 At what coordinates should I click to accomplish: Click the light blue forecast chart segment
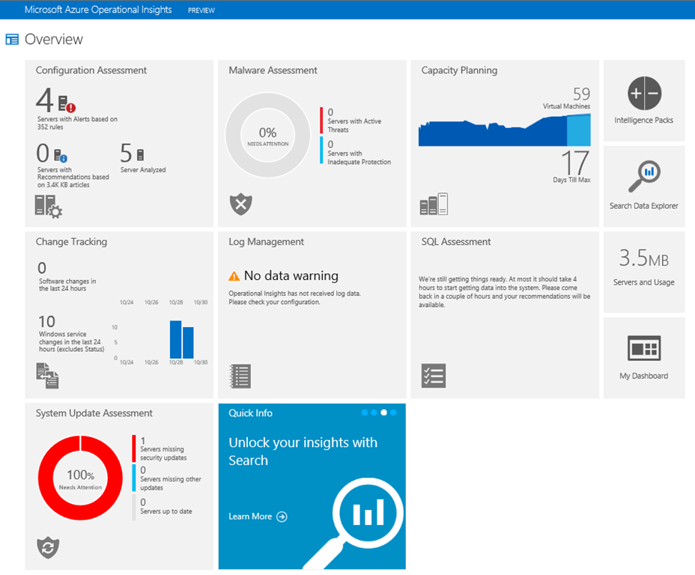click(x=579, y=130)
